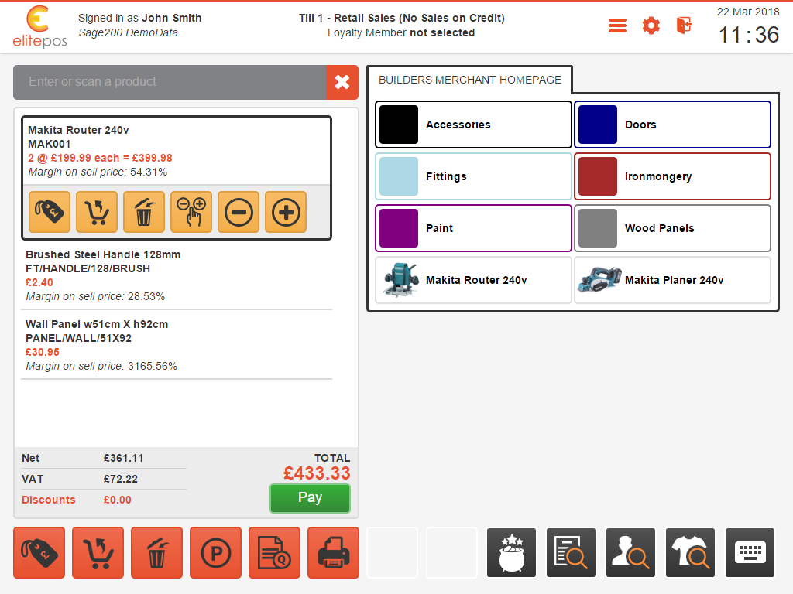793x594 pixels.
Task: Click the £433.33 total amount
Action: pos(317,473)
